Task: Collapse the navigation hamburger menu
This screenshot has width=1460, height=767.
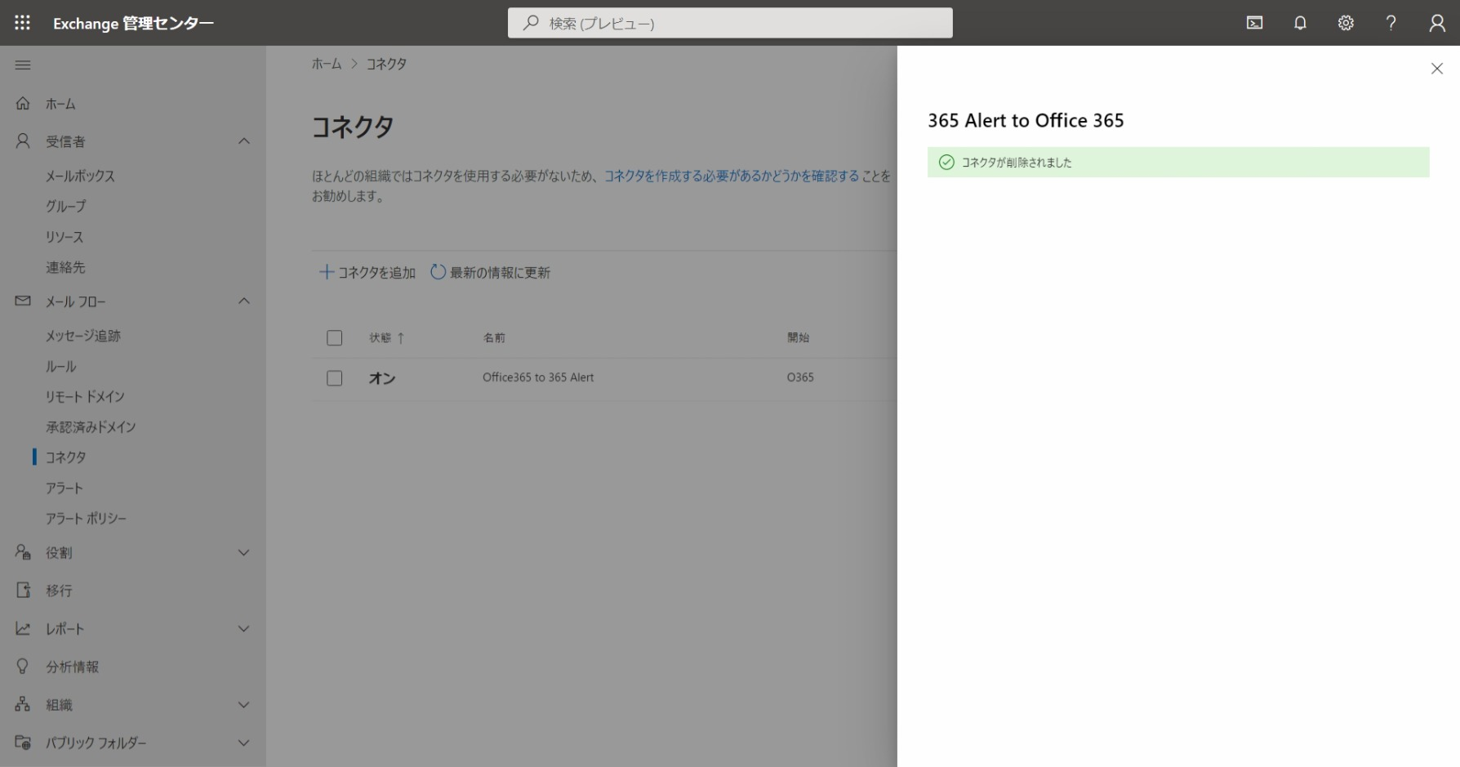Action: pyautogui.click(x=23, y=65)
